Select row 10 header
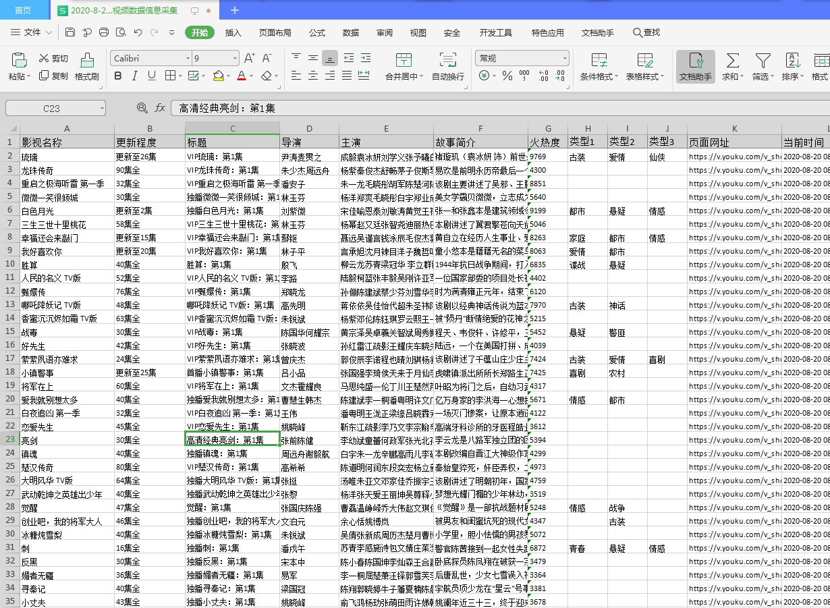Image resolution: width=830 pixels, height=608 pixels. pyautogui.click(x=9, y=264)
